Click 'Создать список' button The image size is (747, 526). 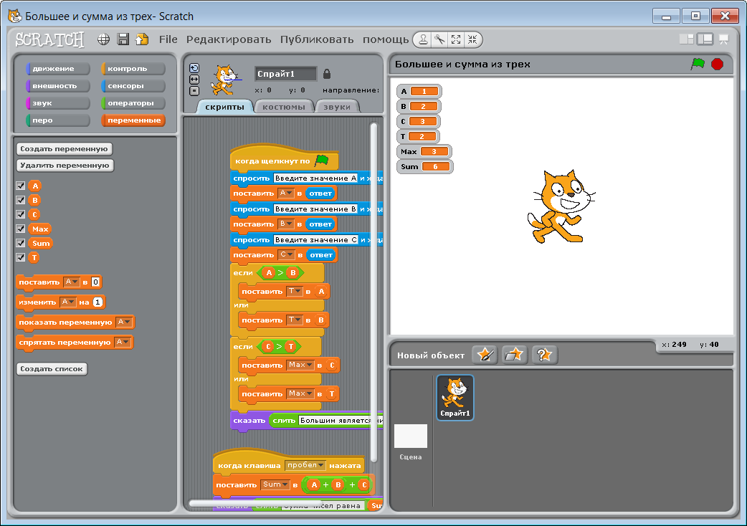pos(52,368)
